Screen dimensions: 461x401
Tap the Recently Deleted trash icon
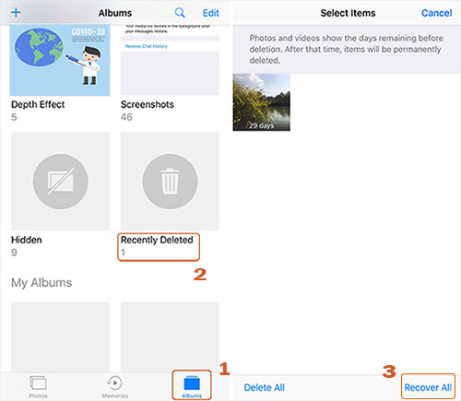170,182
